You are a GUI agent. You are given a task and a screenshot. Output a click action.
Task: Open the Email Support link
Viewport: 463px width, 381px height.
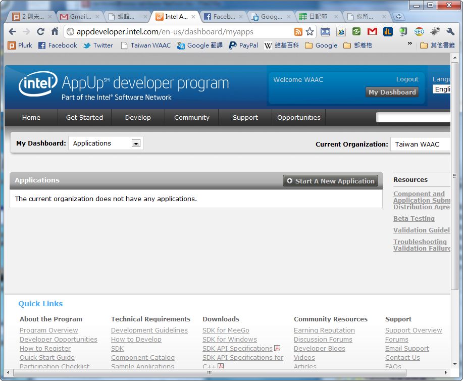click(x=407, y=349)
